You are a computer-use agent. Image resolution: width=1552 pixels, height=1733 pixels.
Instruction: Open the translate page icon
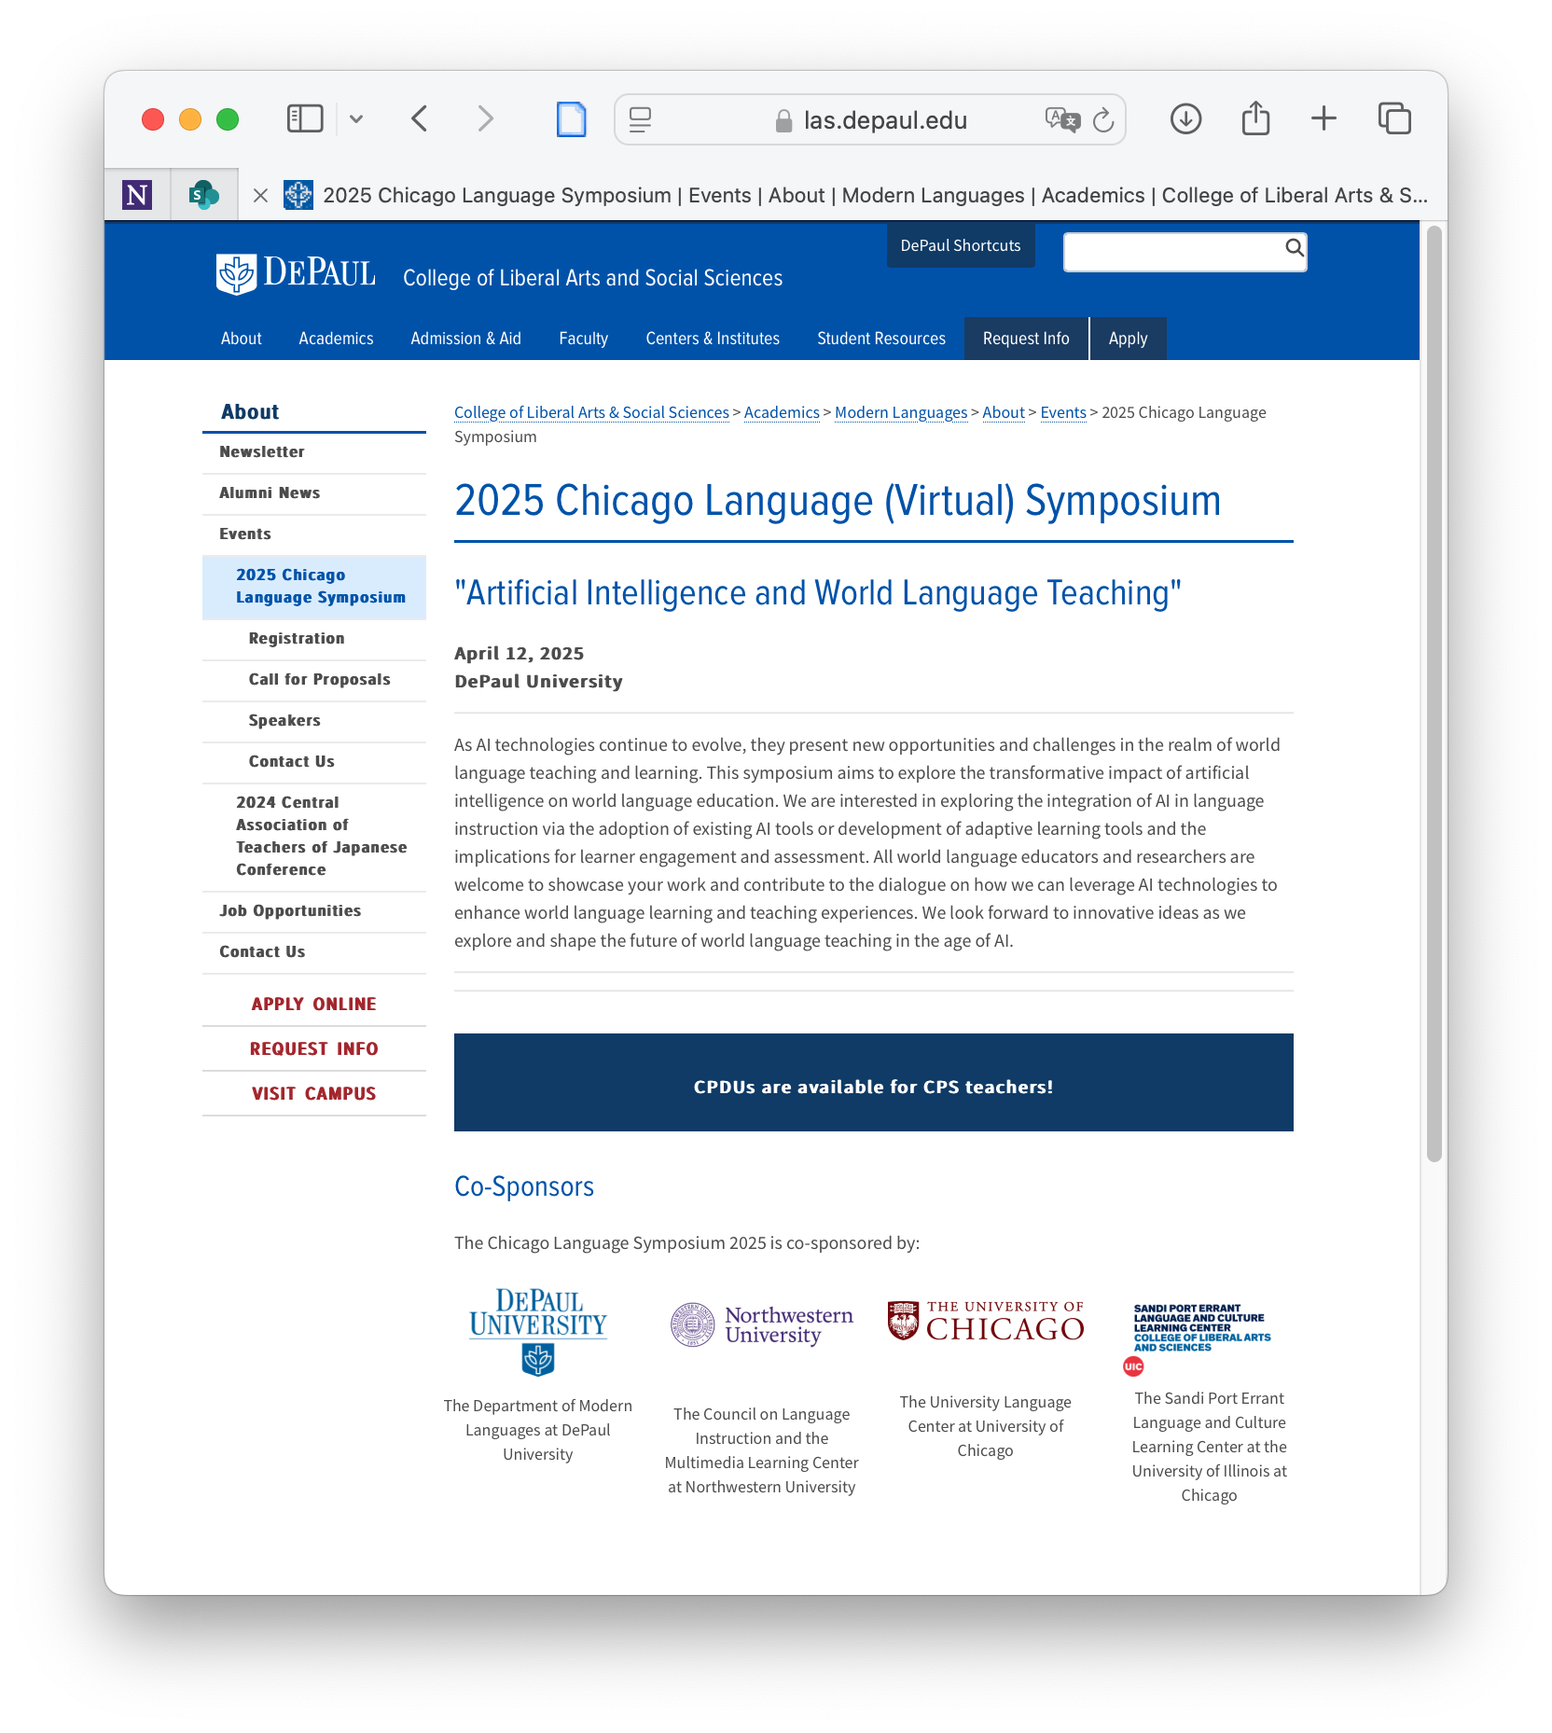[x=1062, y=119]
